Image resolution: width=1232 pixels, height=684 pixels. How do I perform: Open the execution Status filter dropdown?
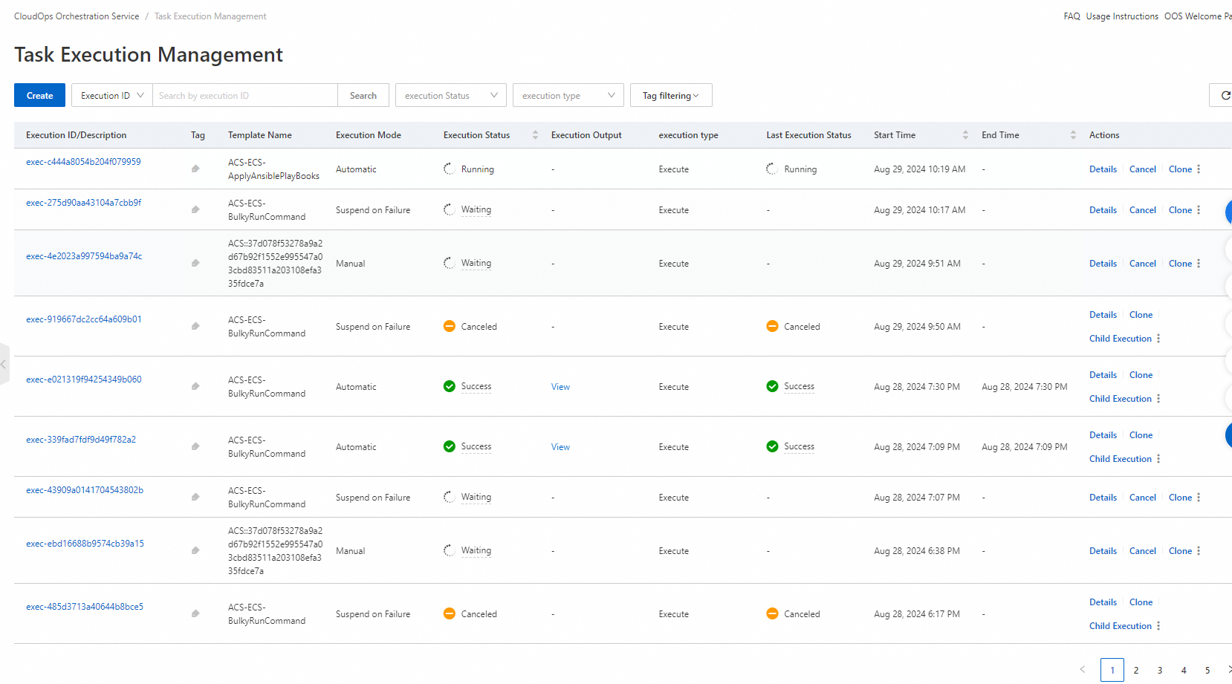point(450,96)
